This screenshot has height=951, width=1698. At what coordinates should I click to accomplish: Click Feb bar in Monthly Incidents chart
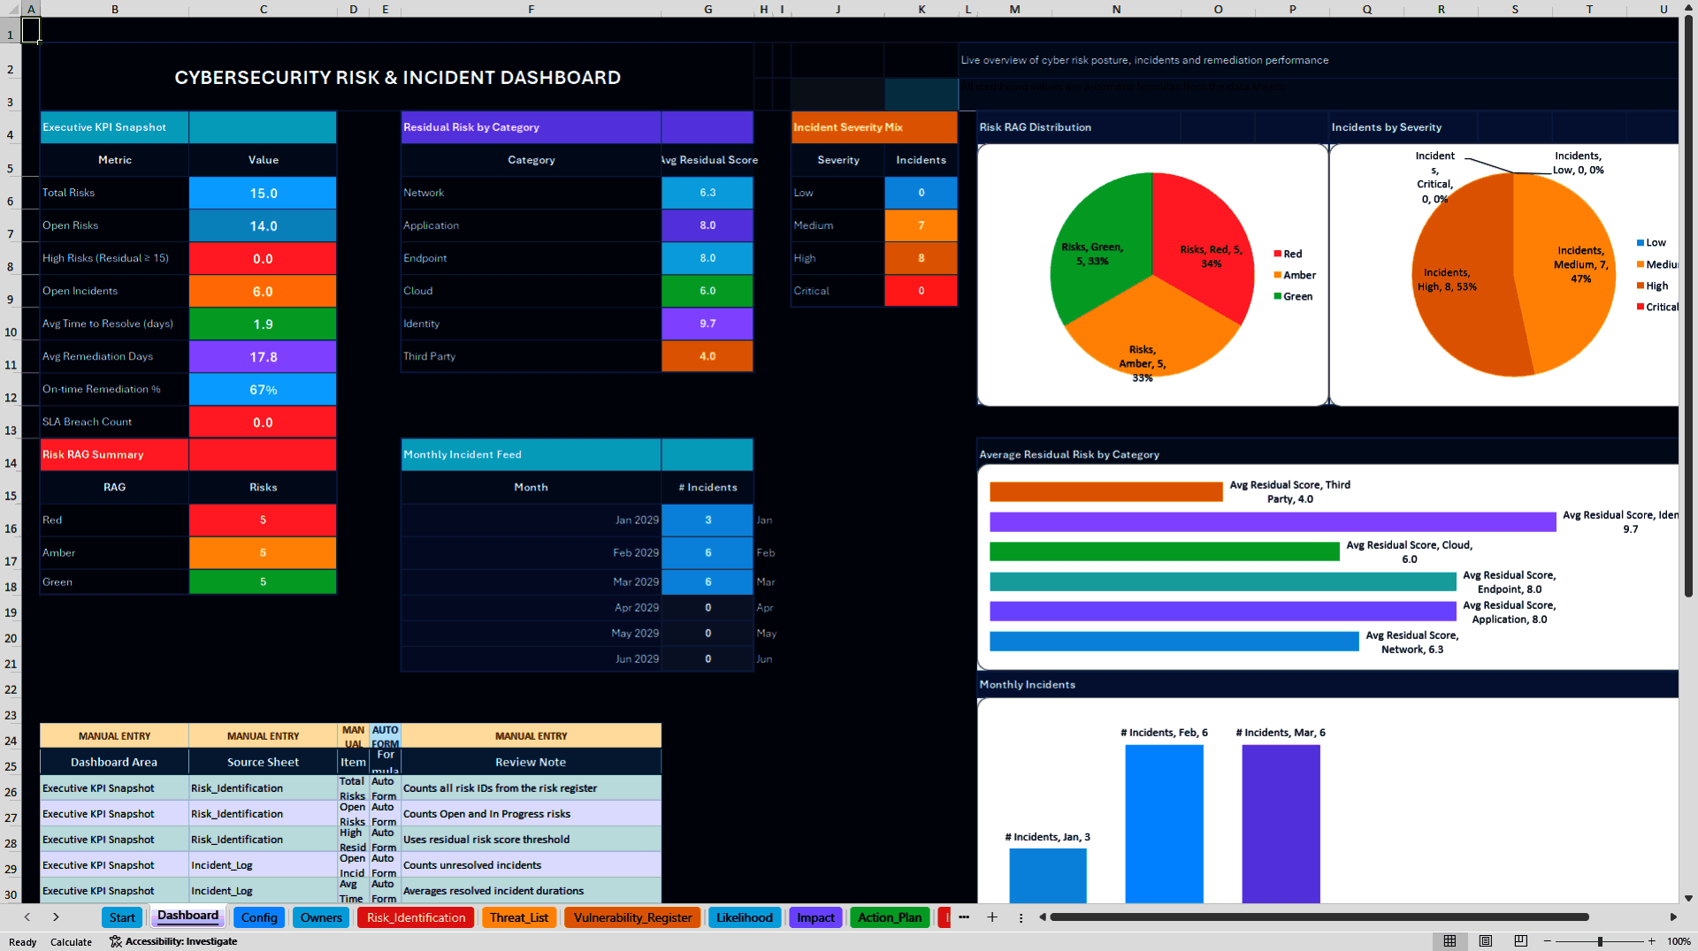[x=1164, y=824]
